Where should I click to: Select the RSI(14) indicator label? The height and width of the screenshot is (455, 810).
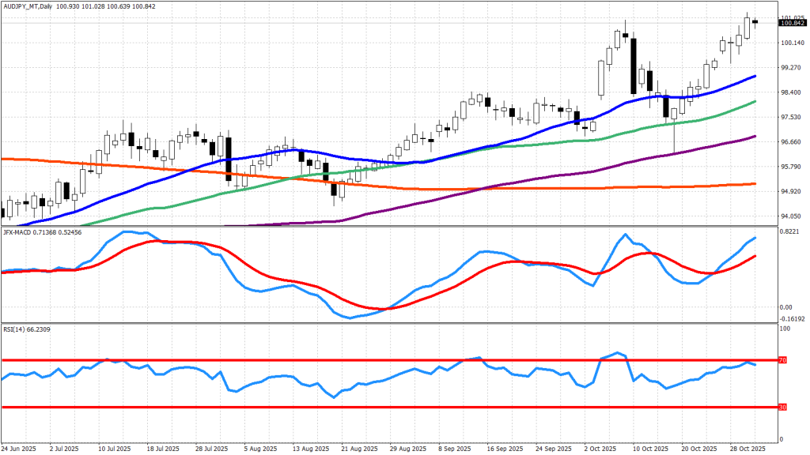[16, 328]
